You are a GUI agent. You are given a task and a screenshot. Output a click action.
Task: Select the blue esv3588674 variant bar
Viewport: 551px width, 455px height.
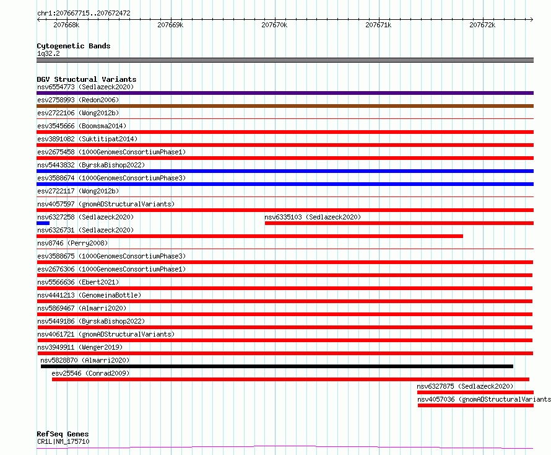[285, 184]
